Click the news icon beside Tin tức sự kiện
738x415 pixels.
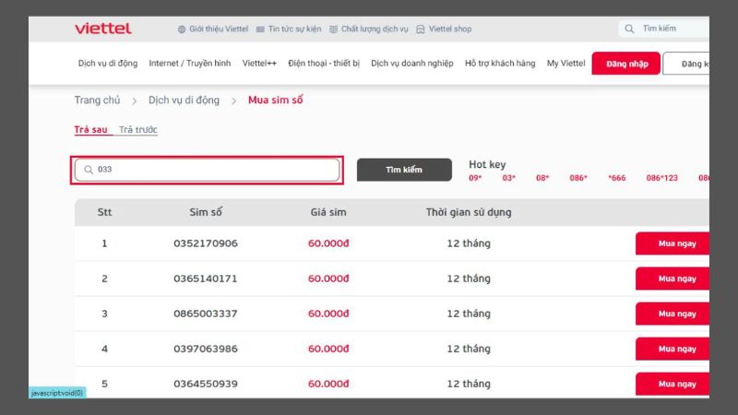pyautogui.click(x=260, y=30)
